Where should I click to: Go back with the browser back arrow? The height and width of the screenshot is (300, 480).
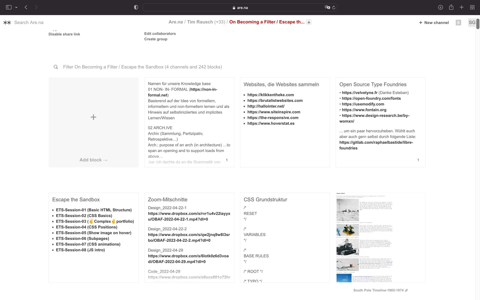click(x=26, y=7)
